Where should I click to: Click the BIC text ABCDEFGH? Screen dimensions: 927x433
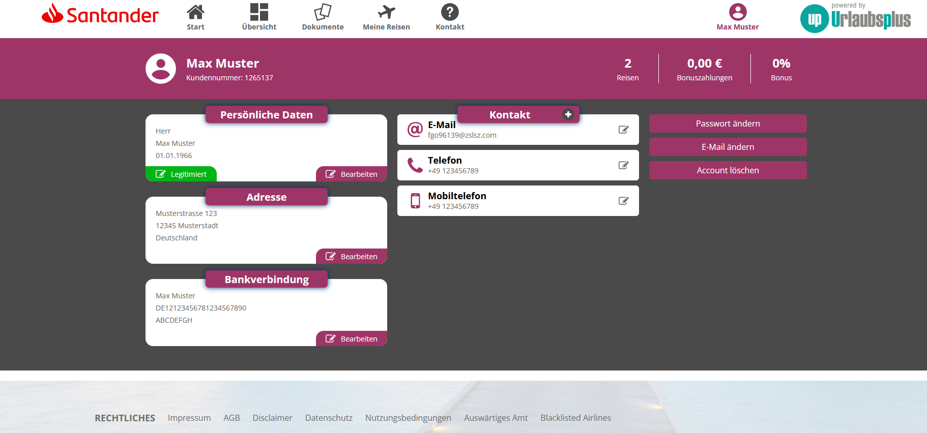174,320
